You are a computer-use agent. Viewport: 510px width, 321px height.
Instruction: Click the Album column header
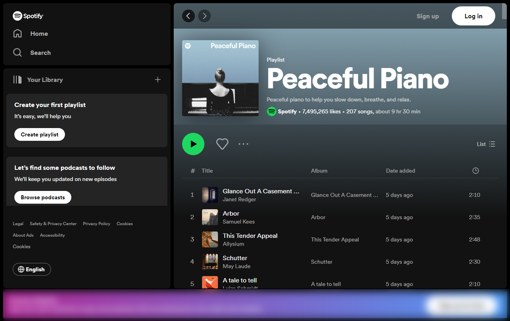tap(319, 171)
